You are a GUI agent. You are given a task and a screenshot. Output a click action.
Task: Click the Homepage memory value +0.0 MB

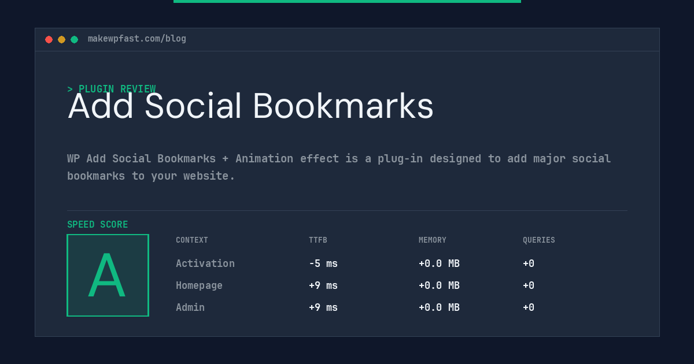tap(439, 285)
